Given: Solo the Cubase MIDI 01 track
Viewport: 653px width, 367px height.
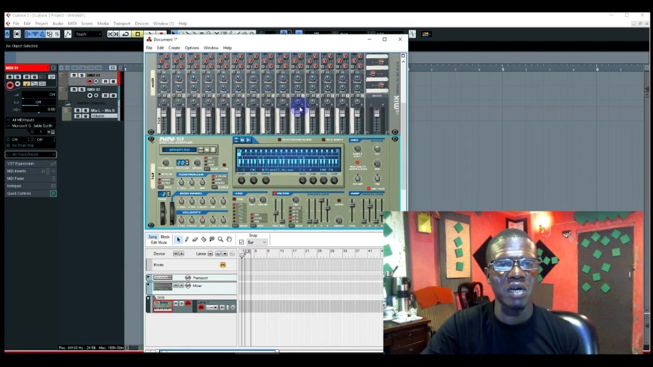Looking at the screenshot, I should [x=81, y=75].
